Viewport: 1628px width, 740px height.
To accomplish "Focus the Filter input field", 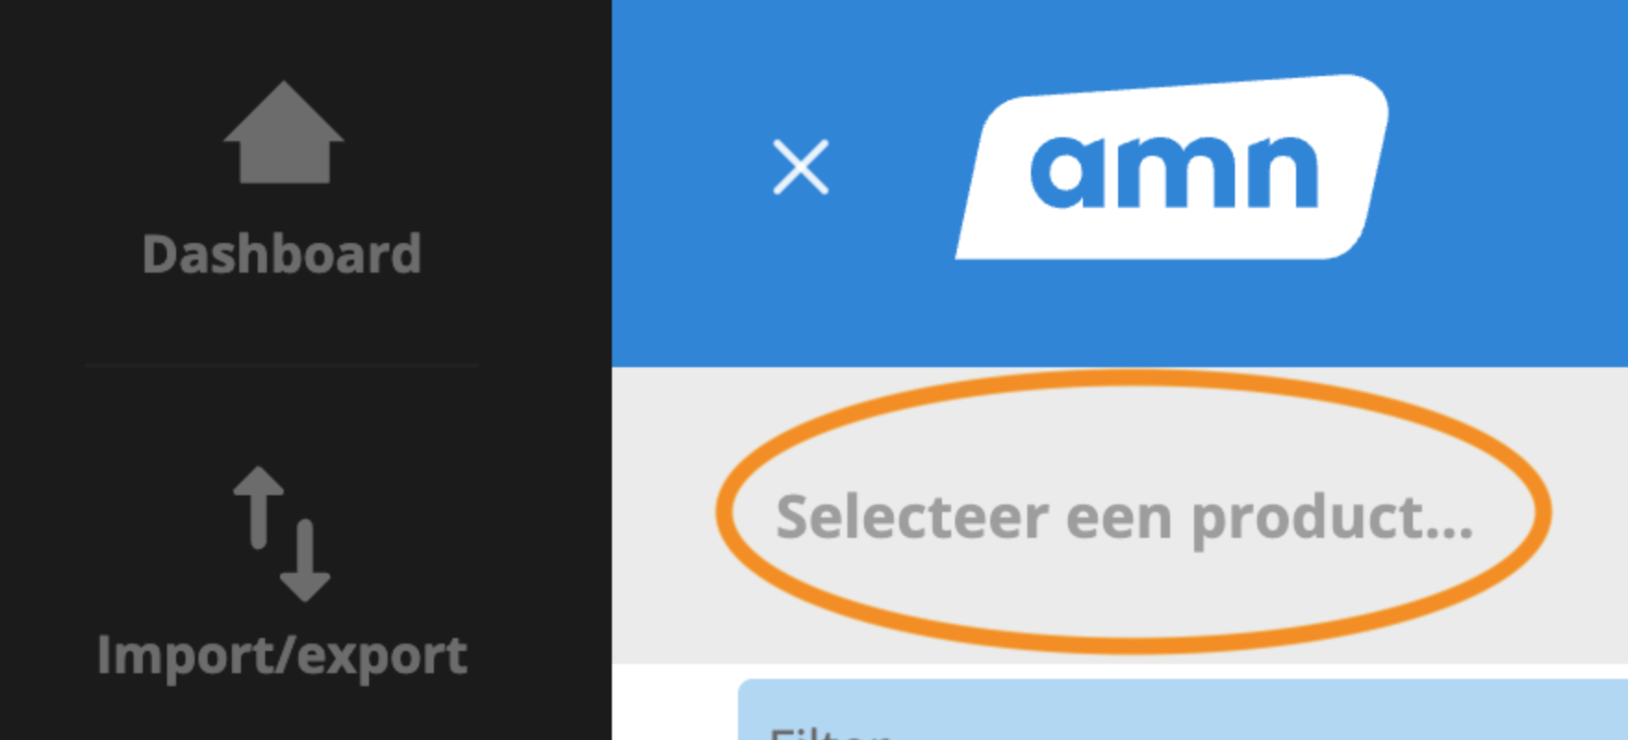I will click(x=1182, y=710).
